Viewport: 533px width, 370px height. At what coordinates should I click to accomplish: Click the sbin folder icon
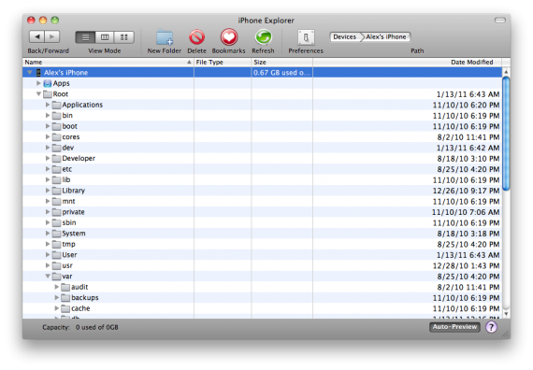56,222
